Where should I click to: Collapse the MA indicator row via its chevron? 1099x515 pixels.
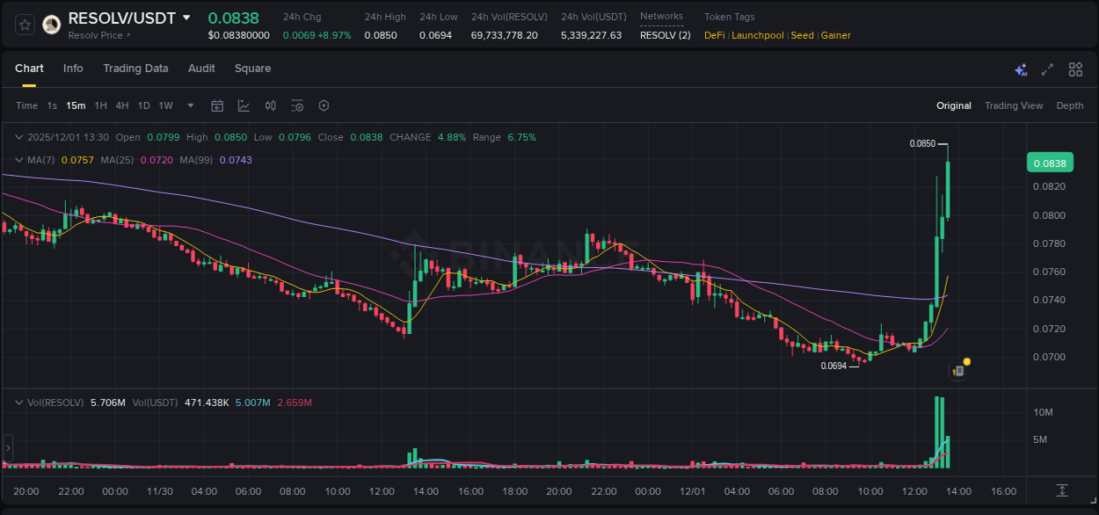(x=18, y=160)
